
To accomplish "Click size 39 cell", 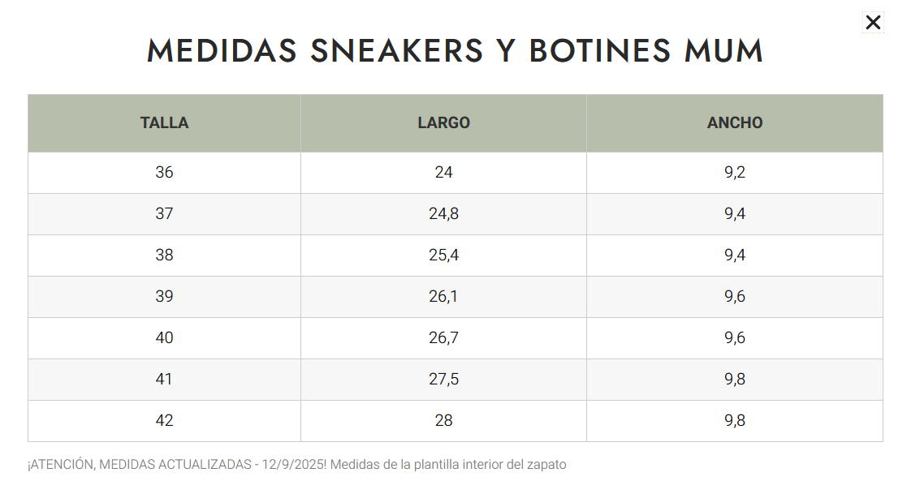I will pyautogui.click(x=164, y=297).
